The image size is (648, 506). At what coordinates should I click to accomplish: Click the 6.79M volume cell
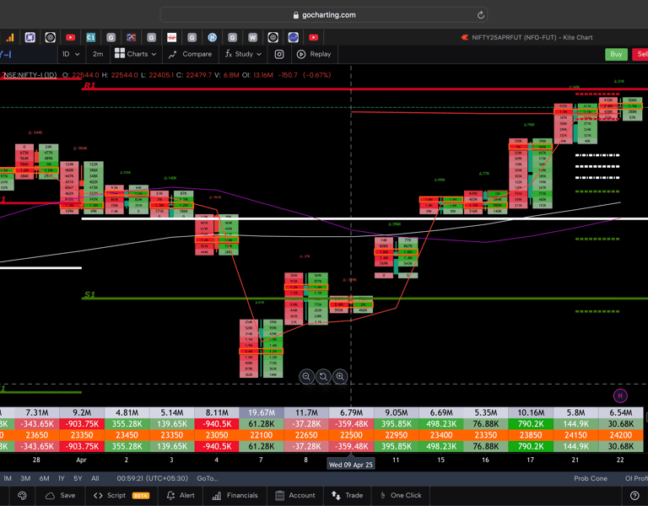pos(351,412)
